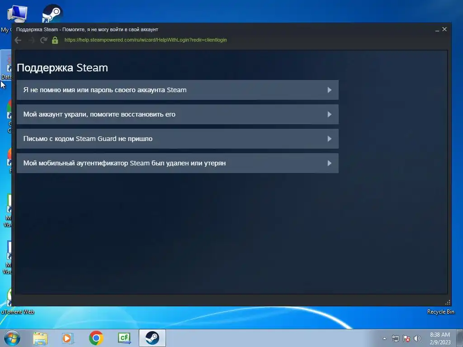Click the arrow on the forgotten password row

point(330,90)
